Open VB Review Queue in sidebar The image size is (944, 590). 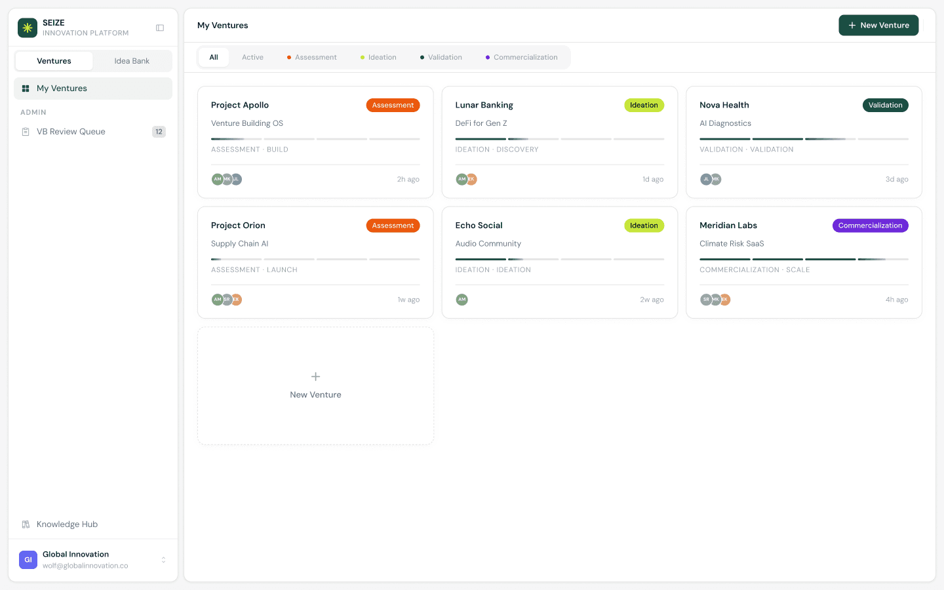(x=93, y=132)
